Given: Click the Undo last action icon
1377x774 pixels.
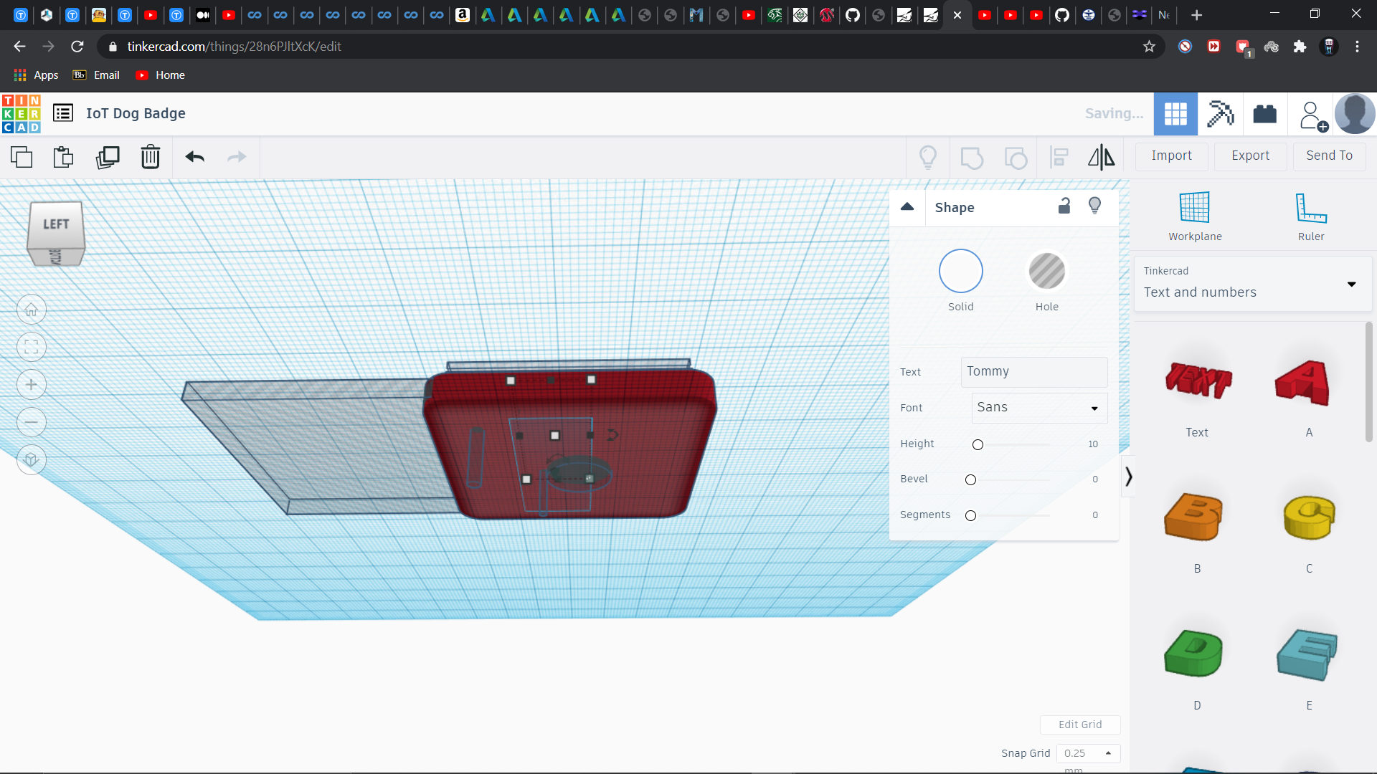Looking at the screenshot, I should tap(195, 156).
